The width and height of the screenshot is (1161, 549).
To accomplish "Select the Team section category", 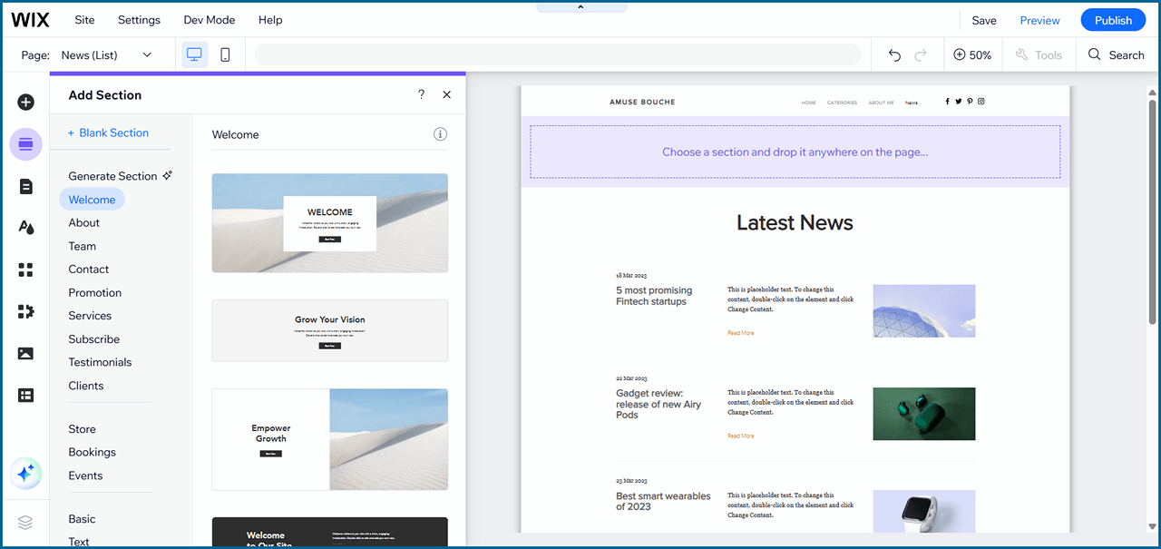I will pyautogui.click(x=82, y=246).
